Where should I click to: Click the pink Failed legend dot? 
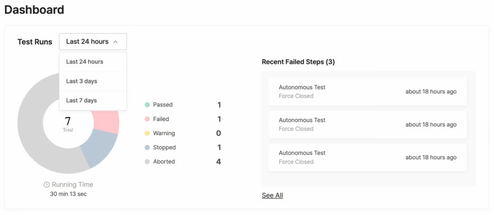click(147, 119)
